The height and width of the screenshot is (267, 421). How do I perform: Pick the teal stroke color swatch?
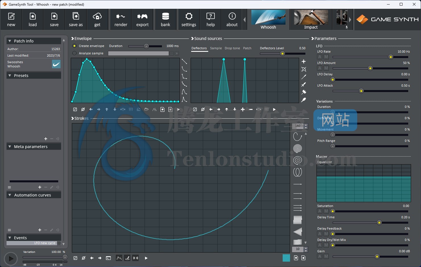point(286,258)
